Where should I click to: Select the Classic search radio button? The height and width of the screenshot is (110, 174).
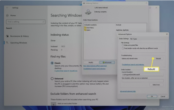(52, 63)
